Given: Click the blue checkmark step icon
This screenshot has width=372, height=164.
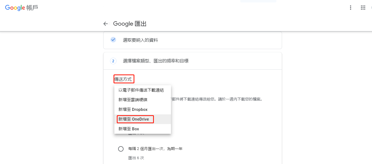Looking at the screenshot, I should click(113, 40).
